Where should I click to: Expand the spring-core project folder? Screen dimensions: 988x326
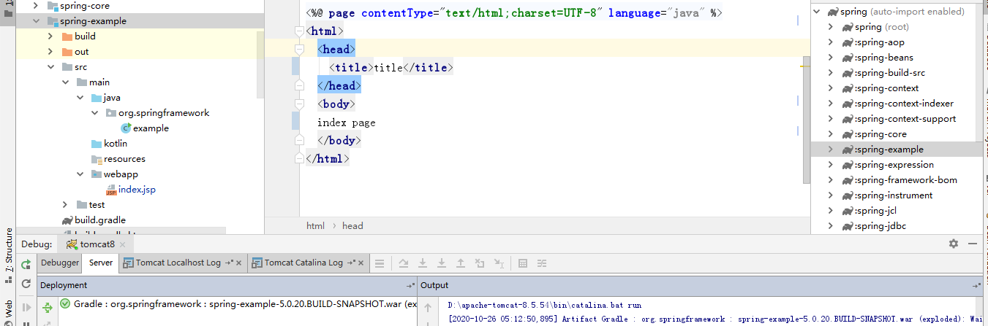coord(36,6)
